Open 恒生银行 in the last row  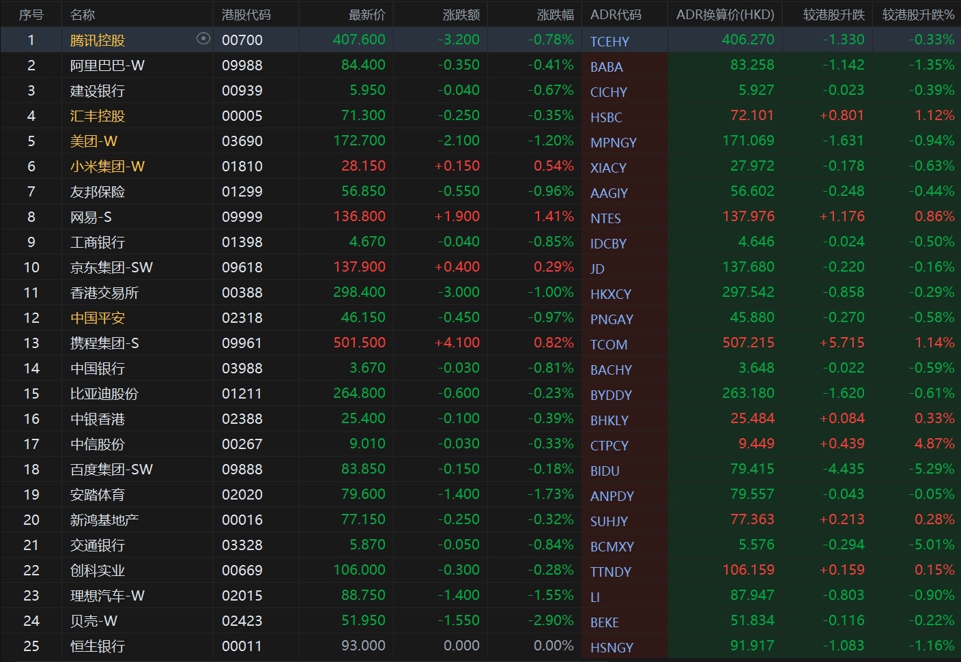(x=98, y=646)
